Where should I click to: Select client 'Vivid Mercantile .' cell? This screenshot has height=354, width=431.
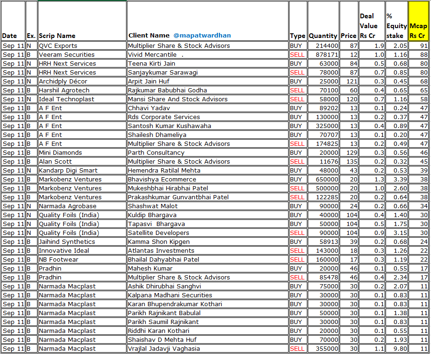[208, 54]
